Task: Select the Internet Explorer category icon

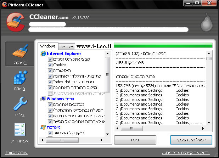Action: point(44,53)
